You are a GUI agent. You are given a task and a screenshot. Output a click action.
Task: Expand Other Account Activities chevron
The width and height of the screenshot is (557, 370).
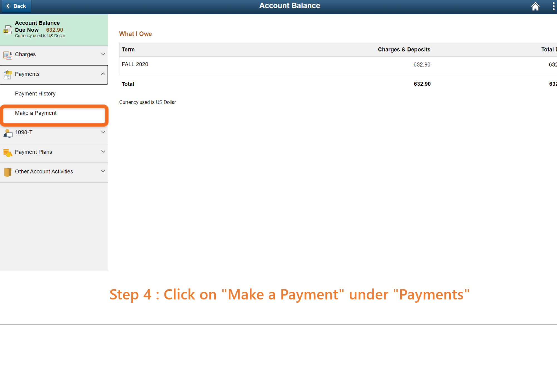[x=103, y=171]
